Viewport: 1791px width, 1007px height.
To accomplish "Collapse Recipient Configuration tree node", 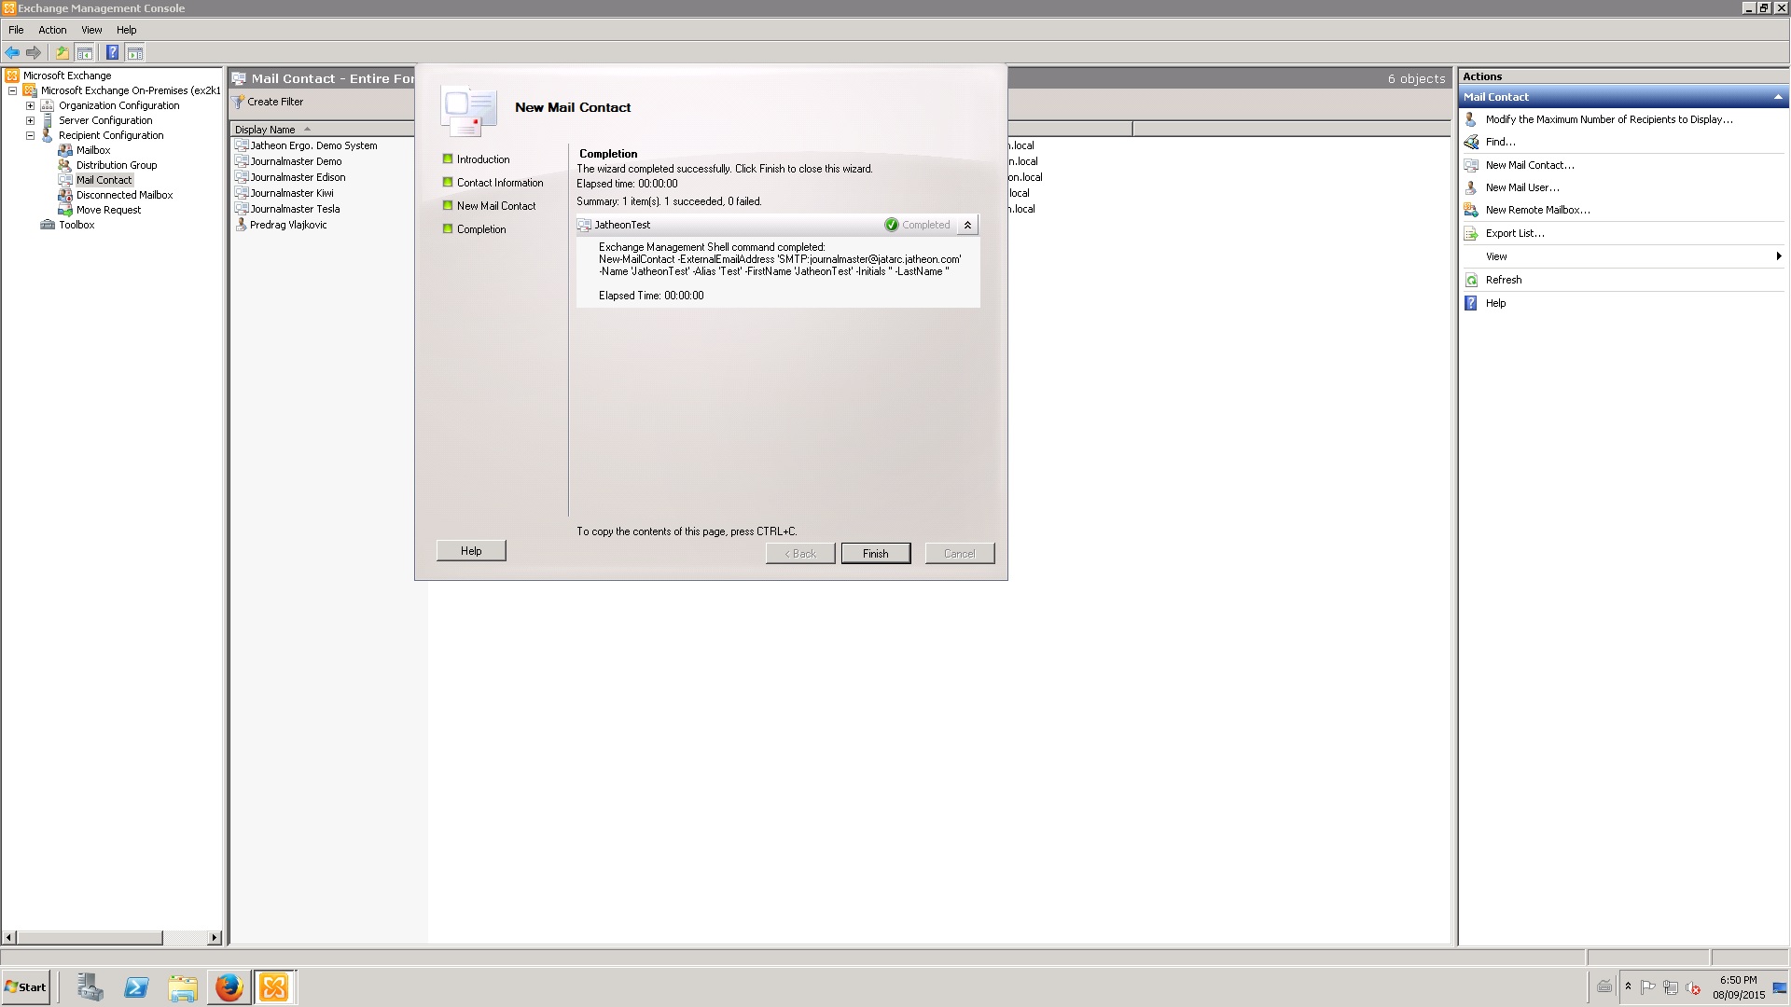I will pyautogui.click(x=30, y=135).
